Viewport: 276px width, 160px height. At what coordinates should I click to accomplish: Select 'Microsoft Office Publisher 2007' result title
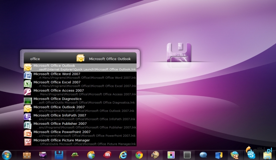tap(60, 124)
